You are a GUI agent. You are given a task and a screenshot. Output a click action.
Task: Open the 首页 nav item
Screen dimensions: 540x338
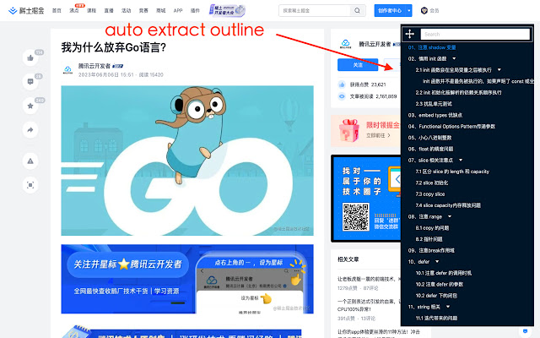click(x=57, y=11)
